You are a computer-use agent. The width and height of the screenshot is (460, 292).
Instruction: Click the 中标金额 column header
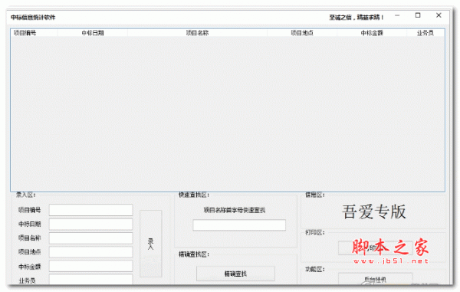pyautogui.click(x=372, y=33)
